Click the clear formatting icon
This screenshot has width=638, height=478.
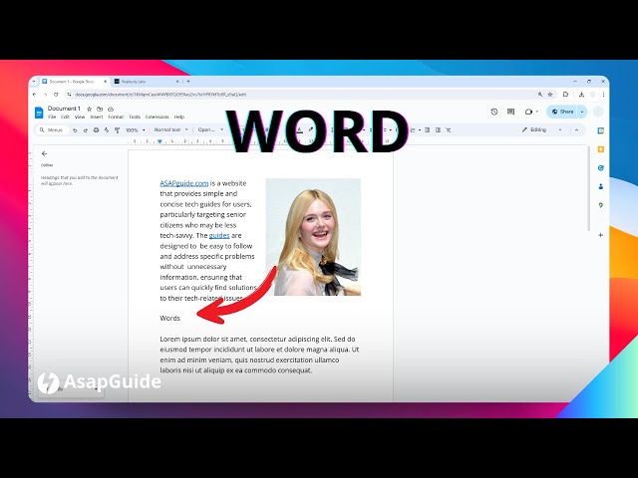pyautogui.click(x=448, y=130)
